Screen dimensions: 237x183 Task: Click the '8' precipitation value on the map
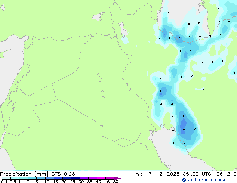coord(184,117)
